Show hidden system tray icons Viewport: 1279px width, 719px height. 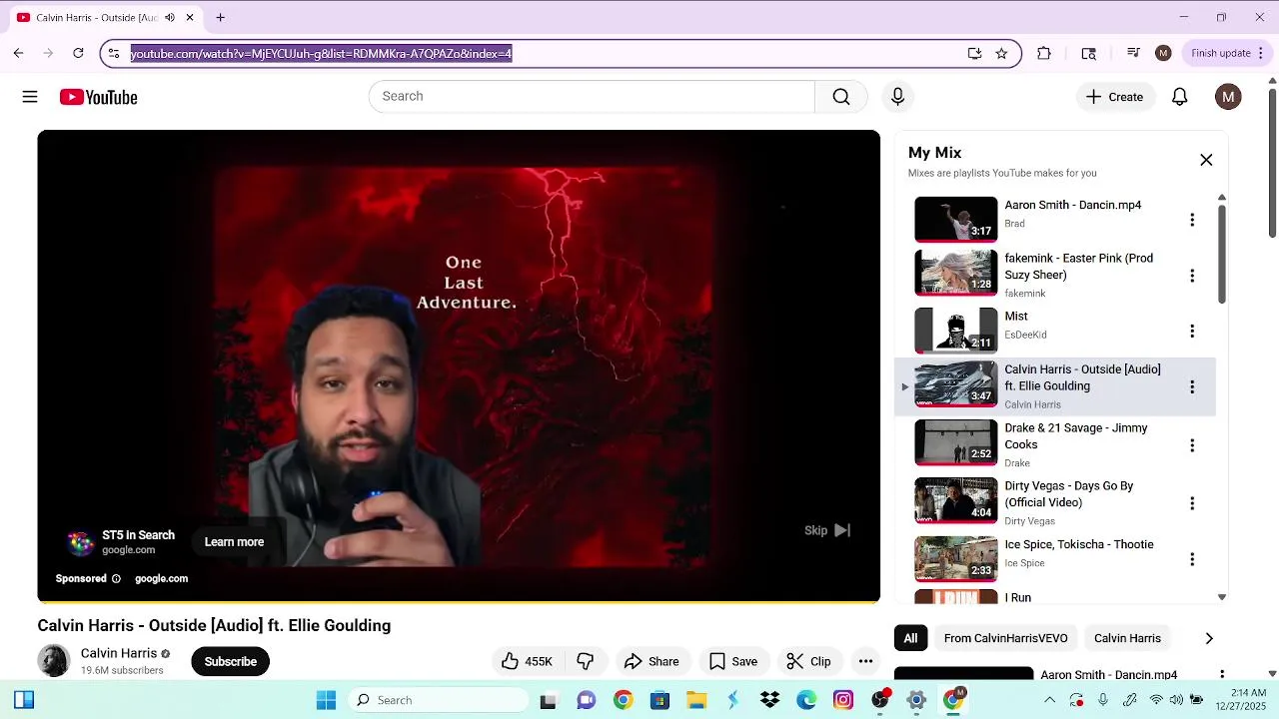pos(1049,700)
